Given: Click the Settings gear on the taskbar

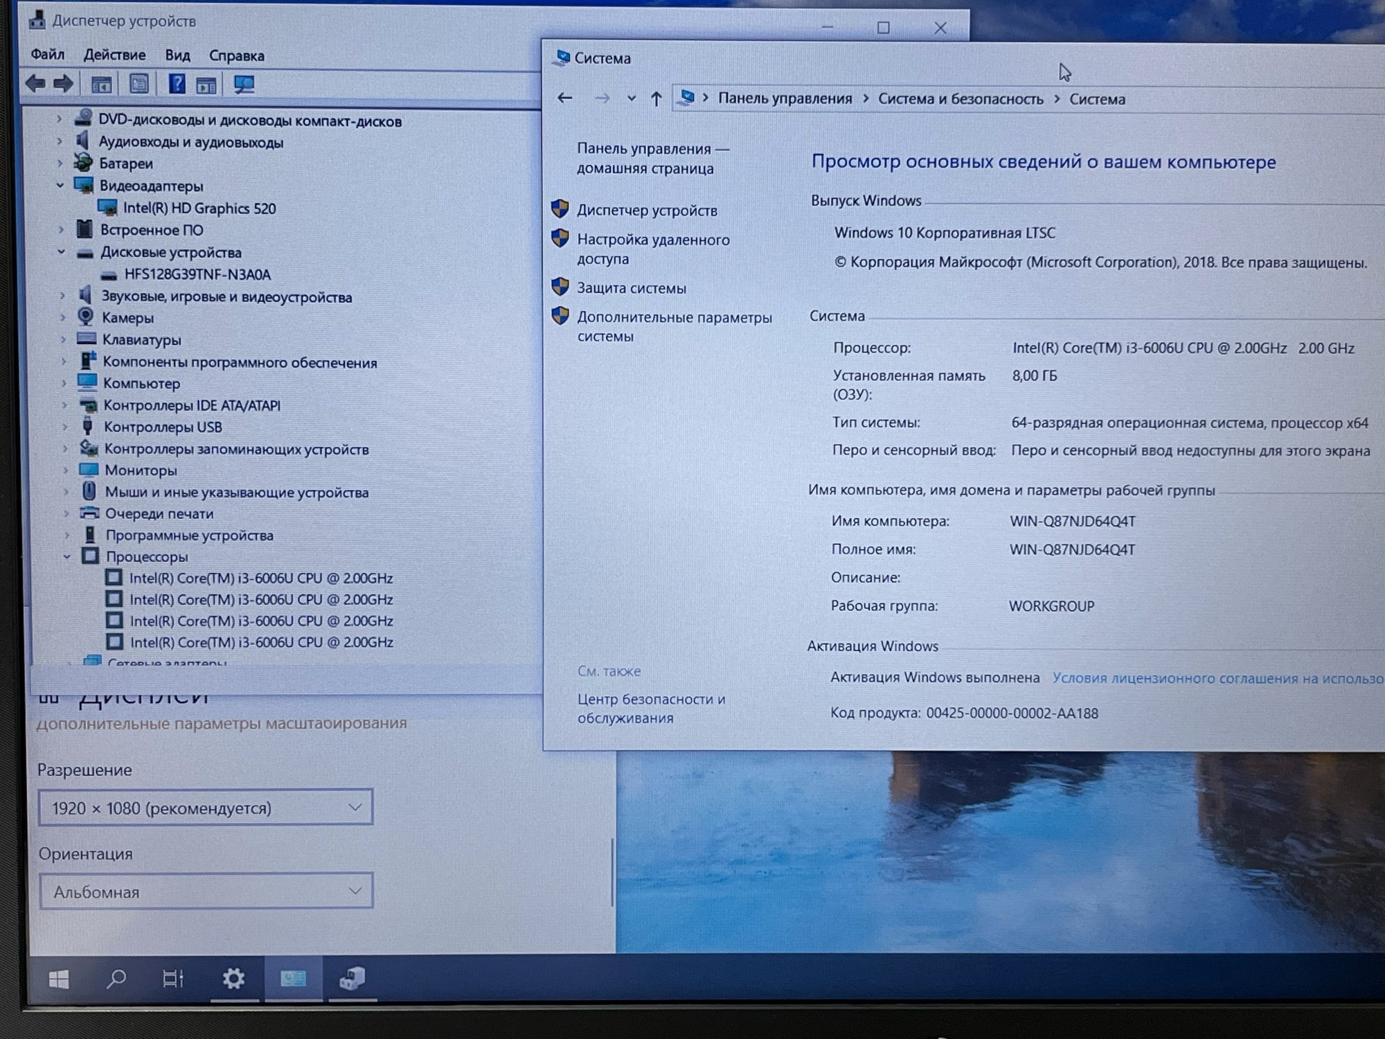Looking at the screenshot, I should (x=233, y=979).
